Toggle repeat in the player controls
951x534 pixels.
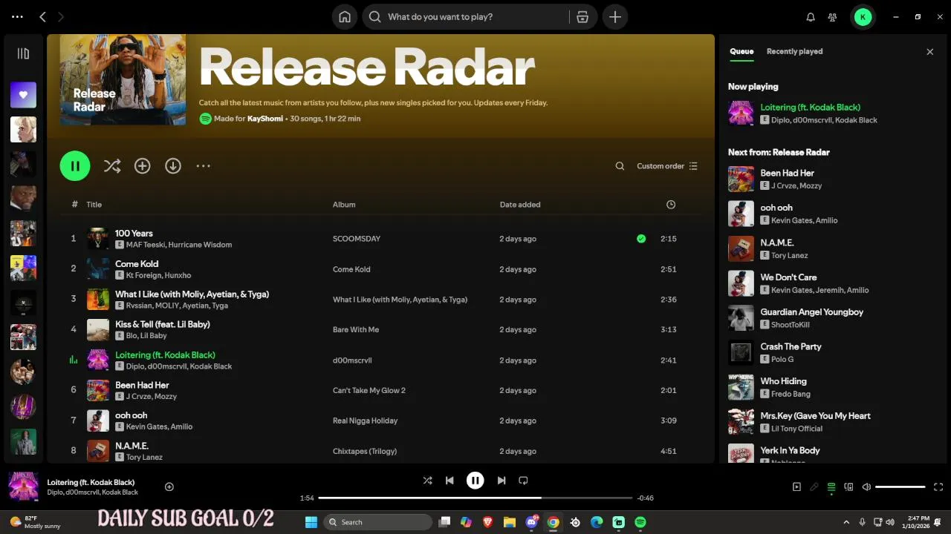click(523, 481)
